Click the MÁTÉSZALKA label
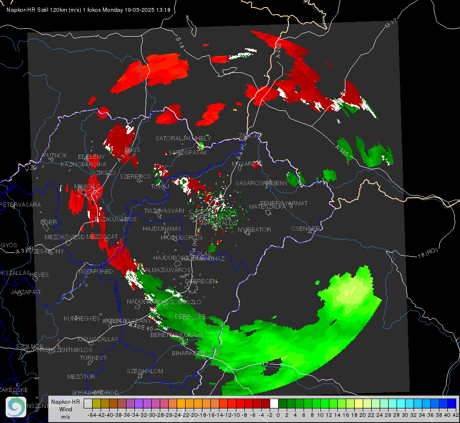 (267, 207)
